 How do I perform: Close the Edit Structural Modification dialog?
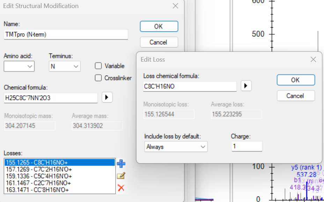175,6
